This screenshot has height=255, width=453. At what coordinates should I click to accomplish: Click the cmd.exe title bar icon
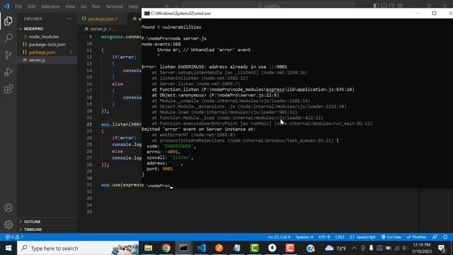pos(147,13)
